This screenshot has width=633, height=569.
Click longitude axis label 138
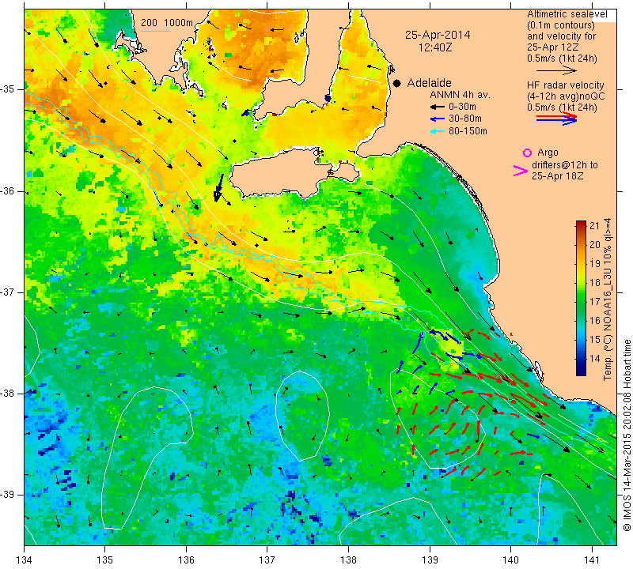tap(348, 560)
